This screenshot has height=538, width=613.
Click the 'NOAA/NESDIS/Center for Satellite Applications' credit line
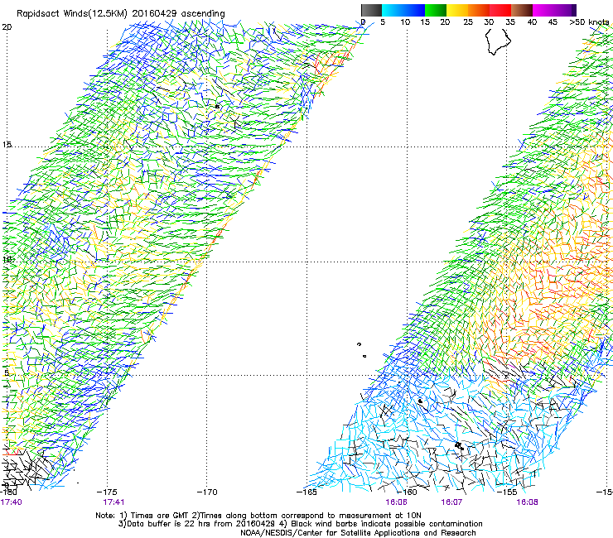point(358,533)
